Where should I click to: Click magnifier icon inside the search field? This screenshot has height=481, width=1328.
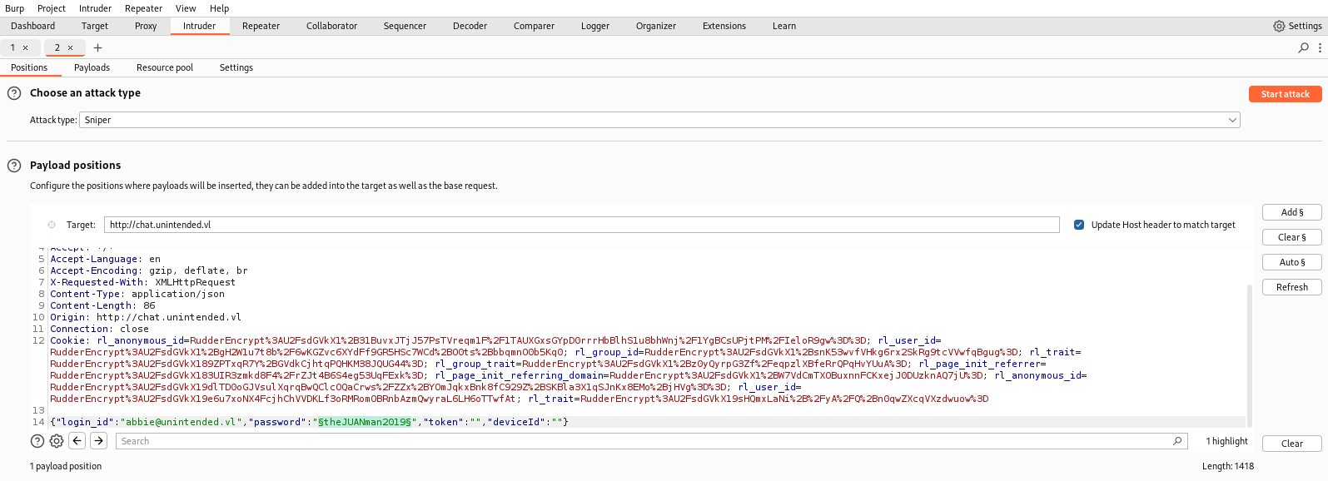tap(1177, 441)
